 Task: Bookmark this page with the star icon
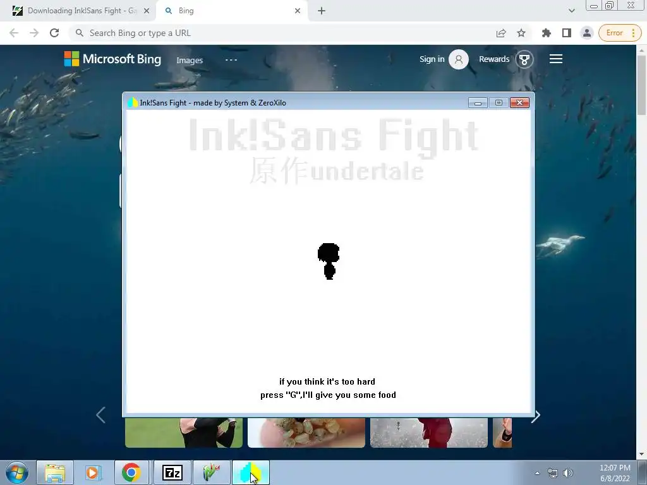click(x=521, y=33)
